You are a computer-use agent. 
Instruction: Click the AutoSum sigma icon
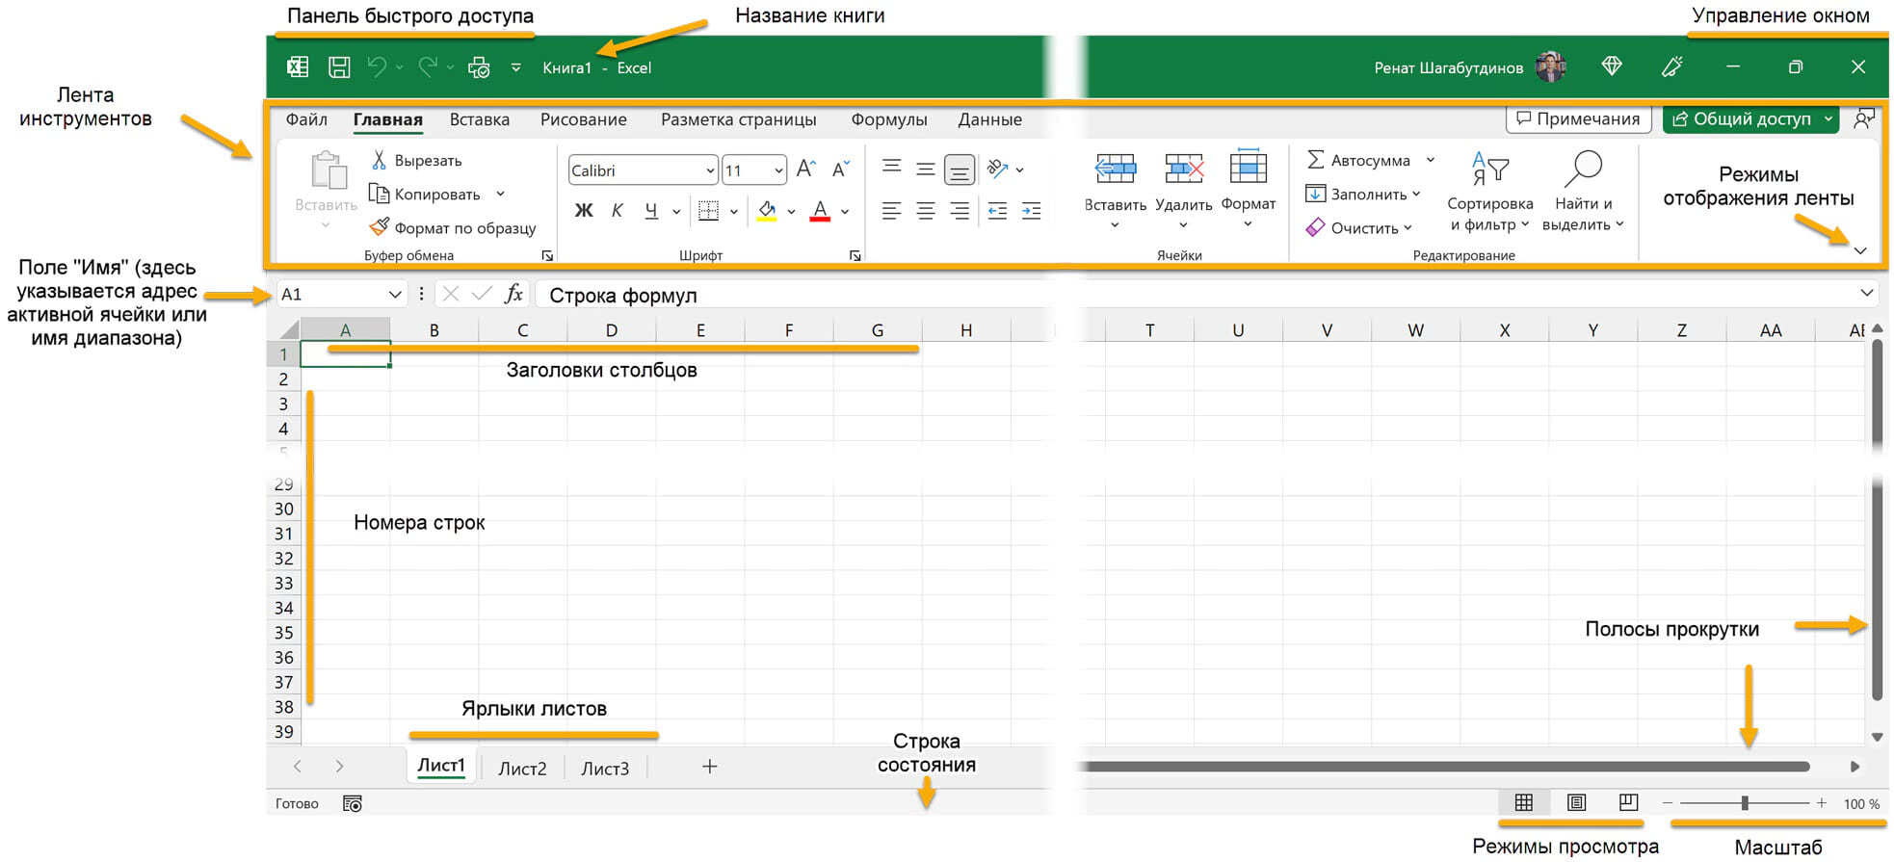pyautogui.click(x=1315, y=160)
